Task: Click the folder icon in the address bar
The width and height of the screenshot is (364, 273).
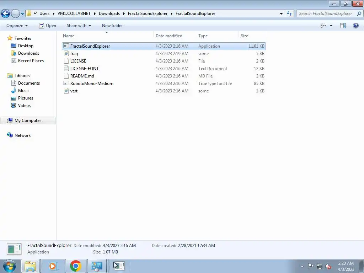Action: click(29, 14)
